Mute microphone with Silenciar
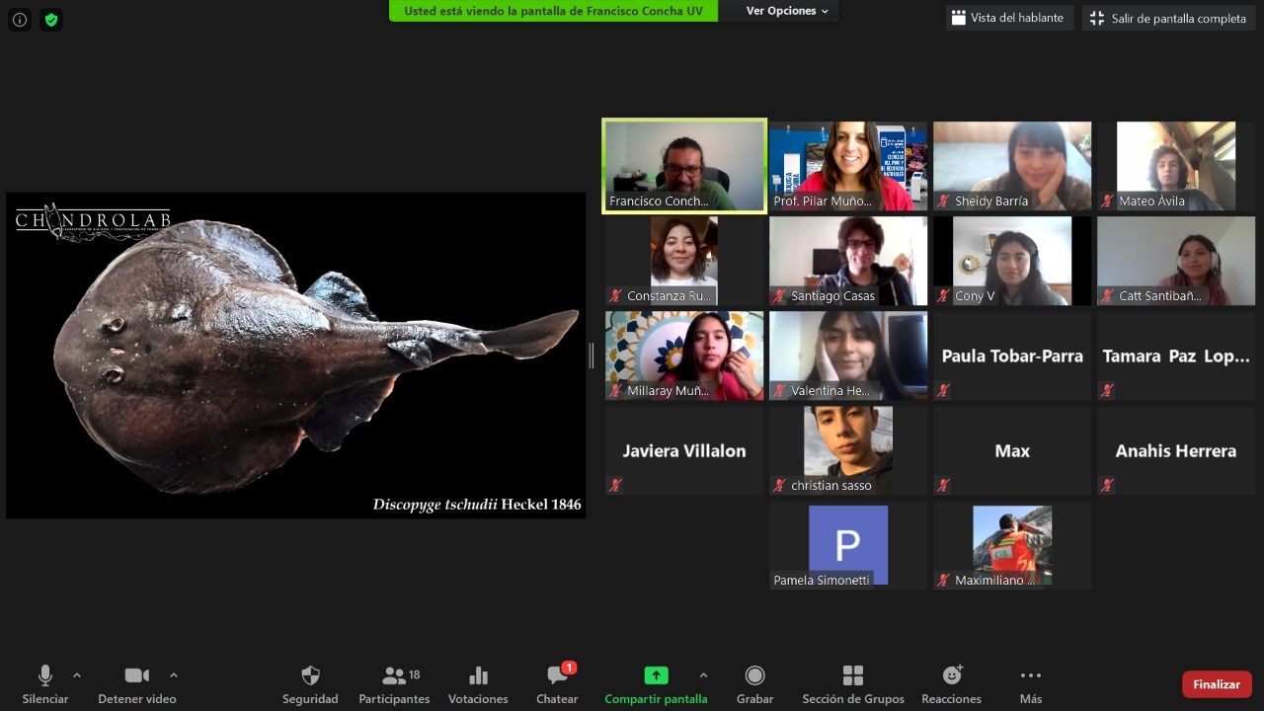Viewport: 1264px width, 711px height. 45,676
